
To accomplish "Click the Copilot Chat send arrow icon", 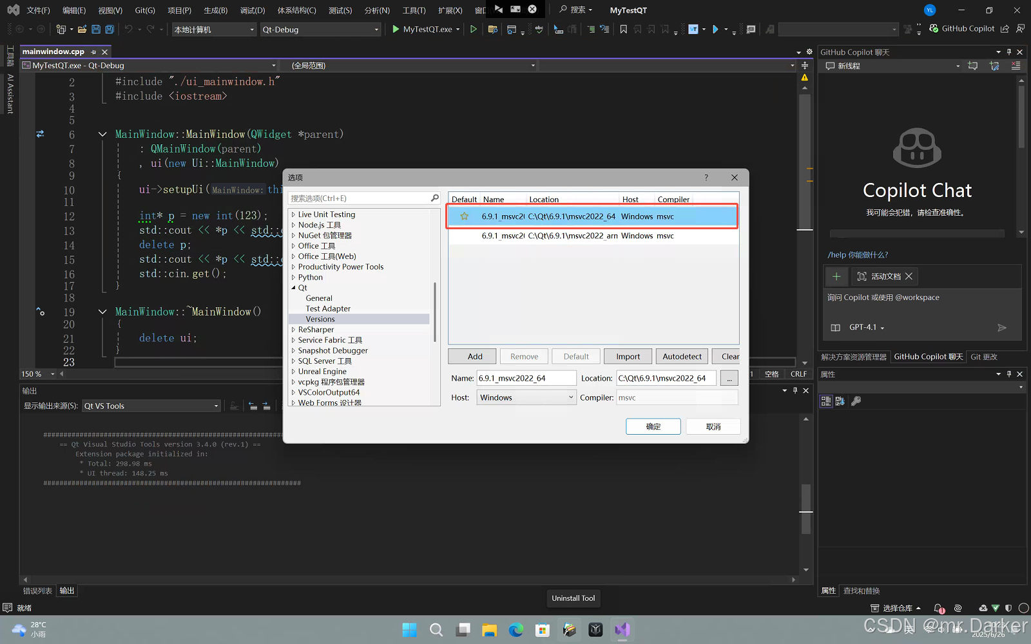I will (x=1001, y=328).
